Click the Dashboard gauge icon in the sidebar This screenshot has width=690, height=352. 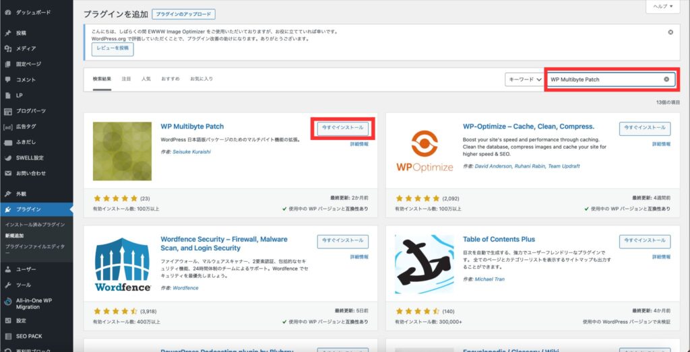coord(7,13)
